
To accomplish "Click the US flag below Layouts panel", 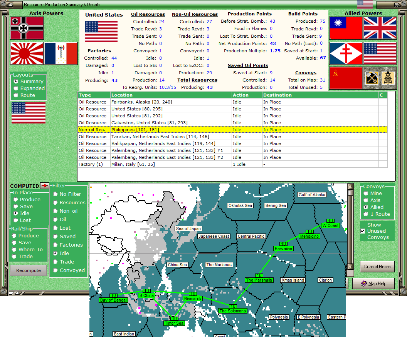I will pyautogui.click(x=29, y=113).
